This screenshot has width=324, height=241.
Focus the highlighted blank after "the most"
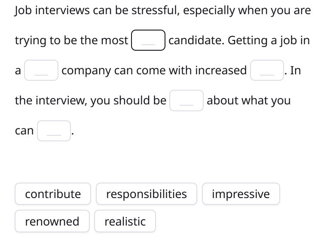click(148, 40)
